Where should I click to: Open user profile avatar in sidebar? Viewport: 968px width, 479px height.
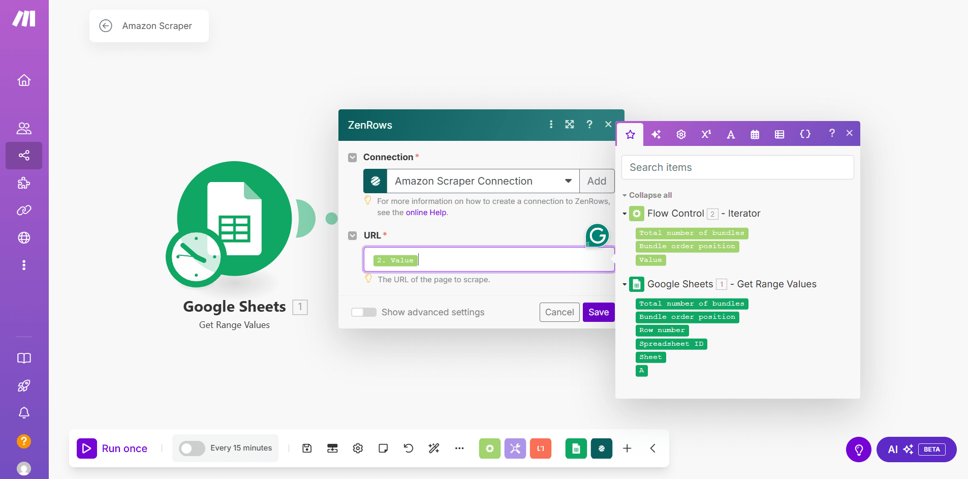(24, 468)
